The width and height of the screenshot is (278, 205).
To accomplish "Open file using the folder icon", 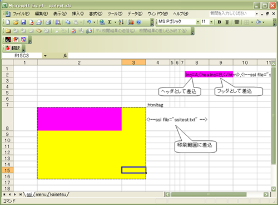I will 16,22.
